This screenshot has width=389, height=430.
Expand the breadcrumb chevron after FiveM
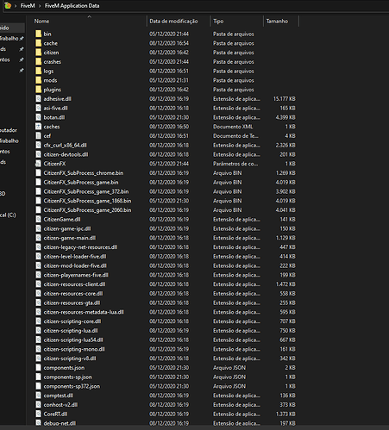pyautogui.click(x=40, y=6)
